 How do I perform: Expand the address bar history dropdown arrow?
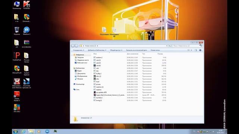coord(167,46)
